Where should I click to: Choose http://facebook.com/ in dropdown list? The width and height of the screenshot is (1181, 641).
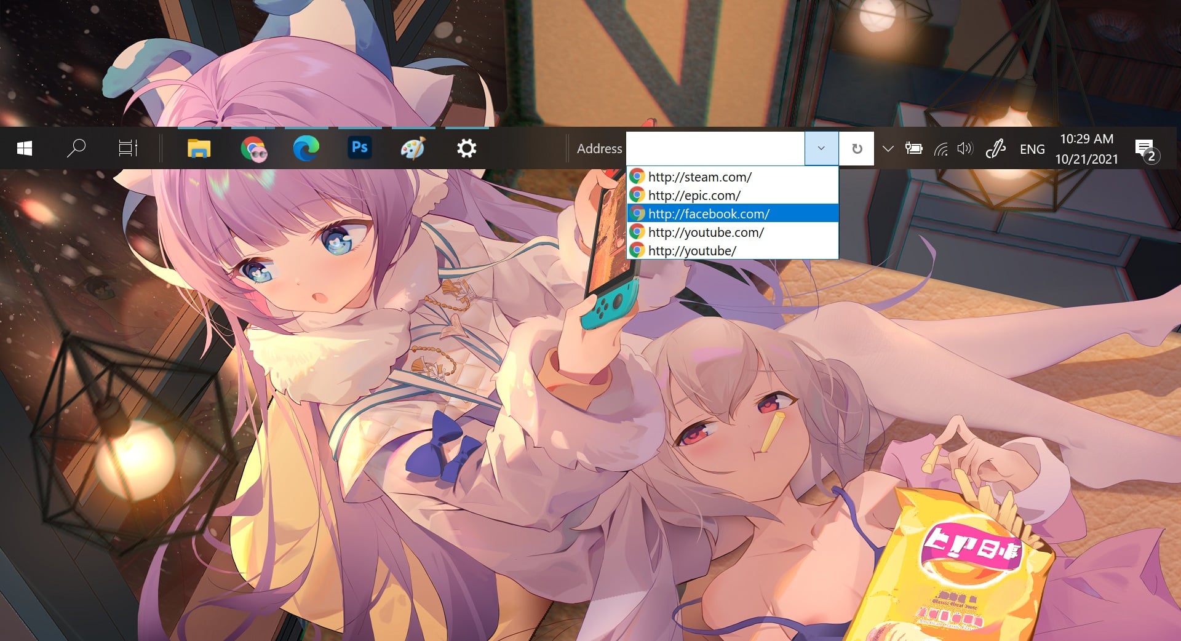[x=733, y=213]
